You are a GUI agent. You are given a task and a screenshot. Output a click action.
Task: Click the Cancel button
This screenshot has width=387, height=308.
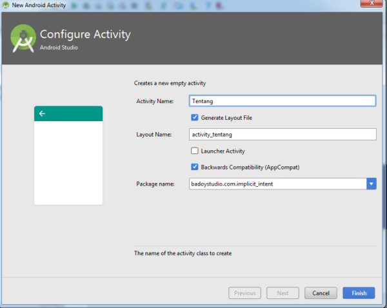click(321, 293)
